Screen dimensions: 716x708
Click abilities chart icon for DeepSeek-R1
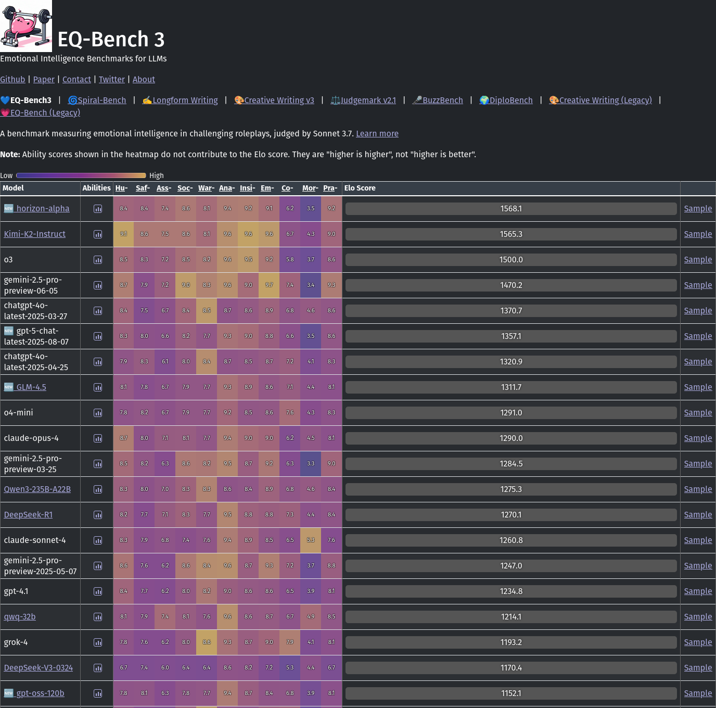pos(98,515)
